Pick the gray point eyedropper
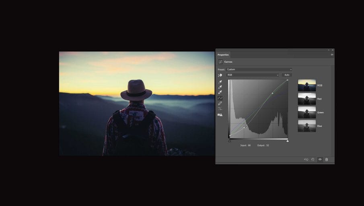 point(220,87)
